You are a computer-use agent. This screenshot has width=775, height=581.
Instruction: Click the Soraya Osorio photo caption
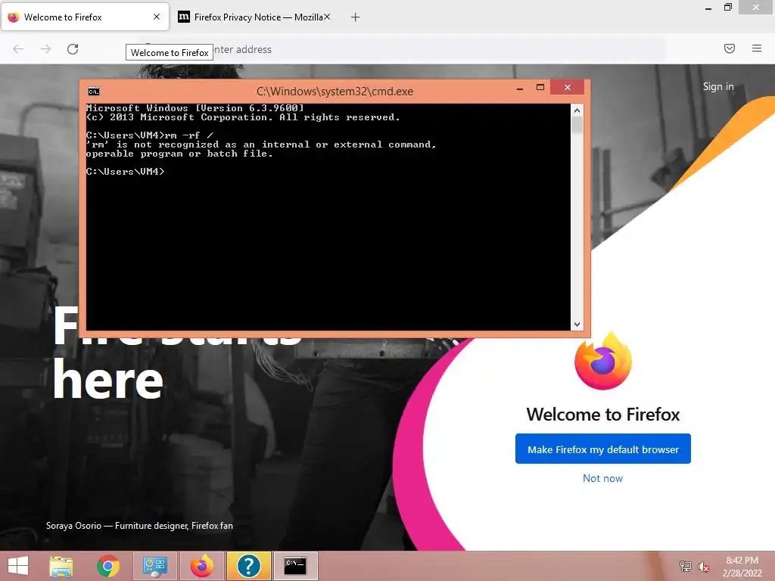click(139, 526)
